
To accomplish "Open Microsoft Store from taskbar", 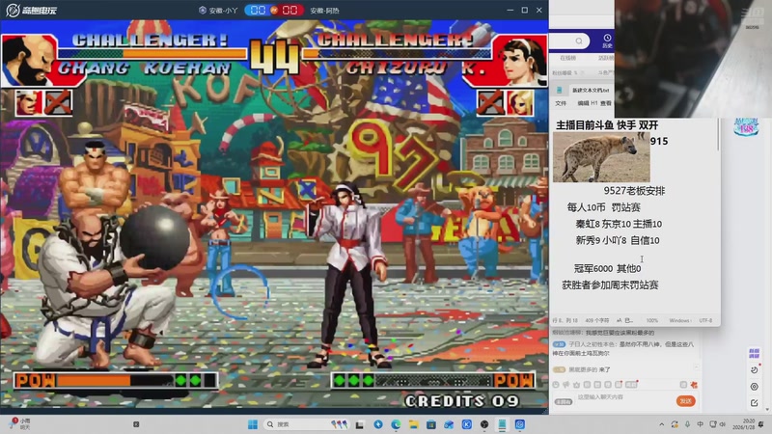I will pos(431,424).
